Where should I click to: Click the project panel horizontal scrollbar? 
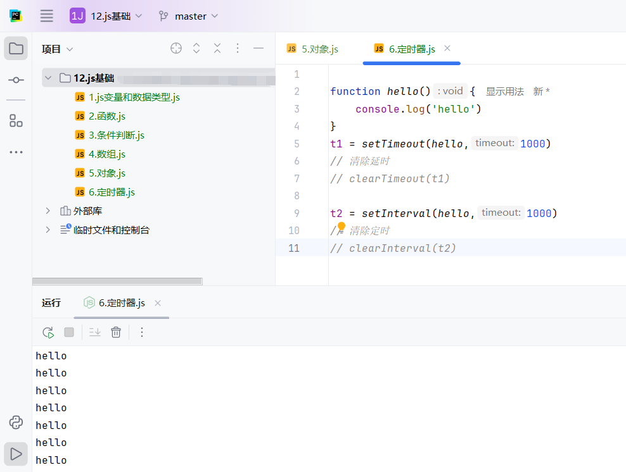(x=117, y=281)
